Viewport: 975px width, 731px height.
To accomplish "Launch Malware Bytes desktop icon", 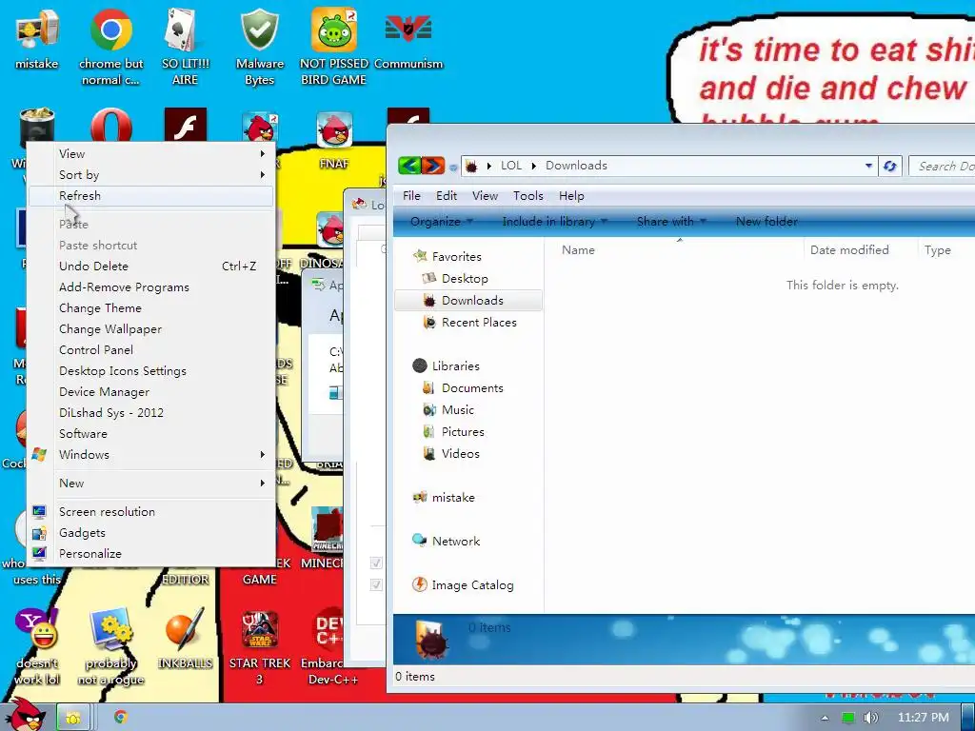I will pyautogui.click(x=259, y=47).
